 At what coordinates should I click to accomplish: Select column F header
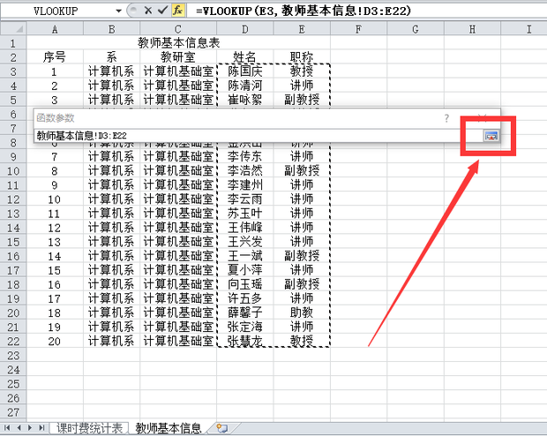coord(358,29)
